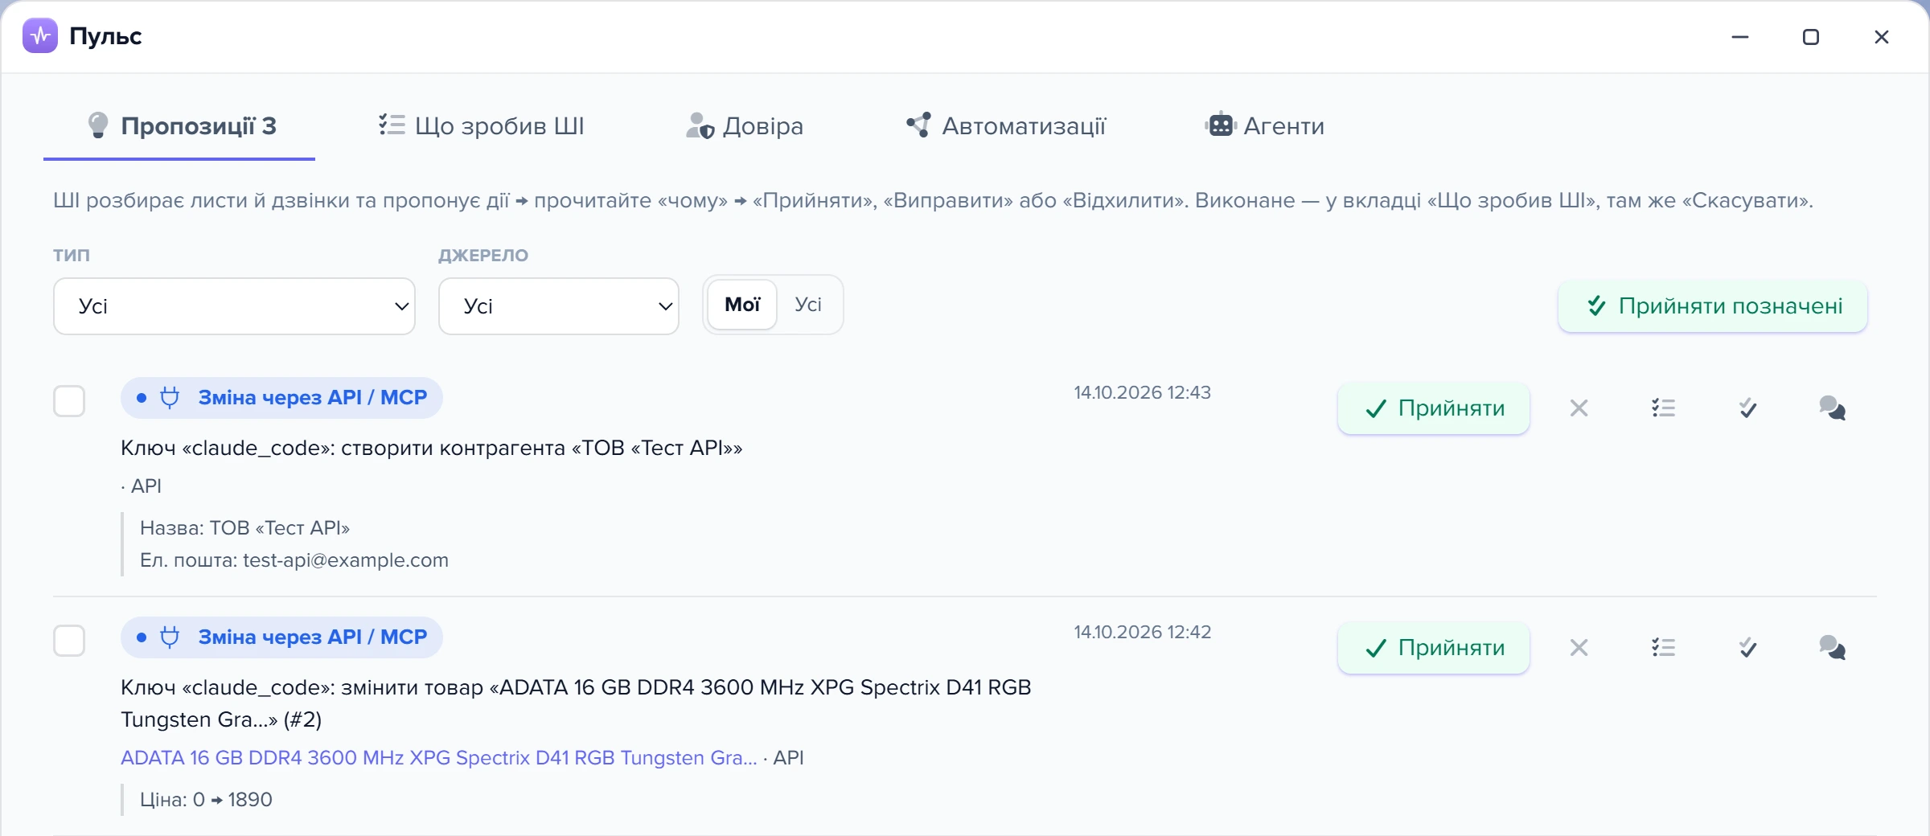Switch to «Що зробив ШІ» tab
The width and height of the screenshot is (1930, 836).
pyautogui.click(x=481, y=126)
